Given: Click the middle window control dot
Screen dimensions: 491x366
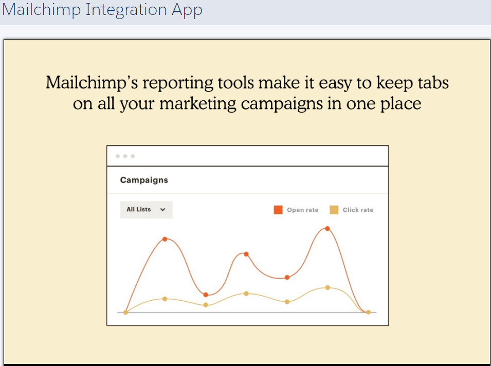Looking at the screenshot, I should [125, 156].
